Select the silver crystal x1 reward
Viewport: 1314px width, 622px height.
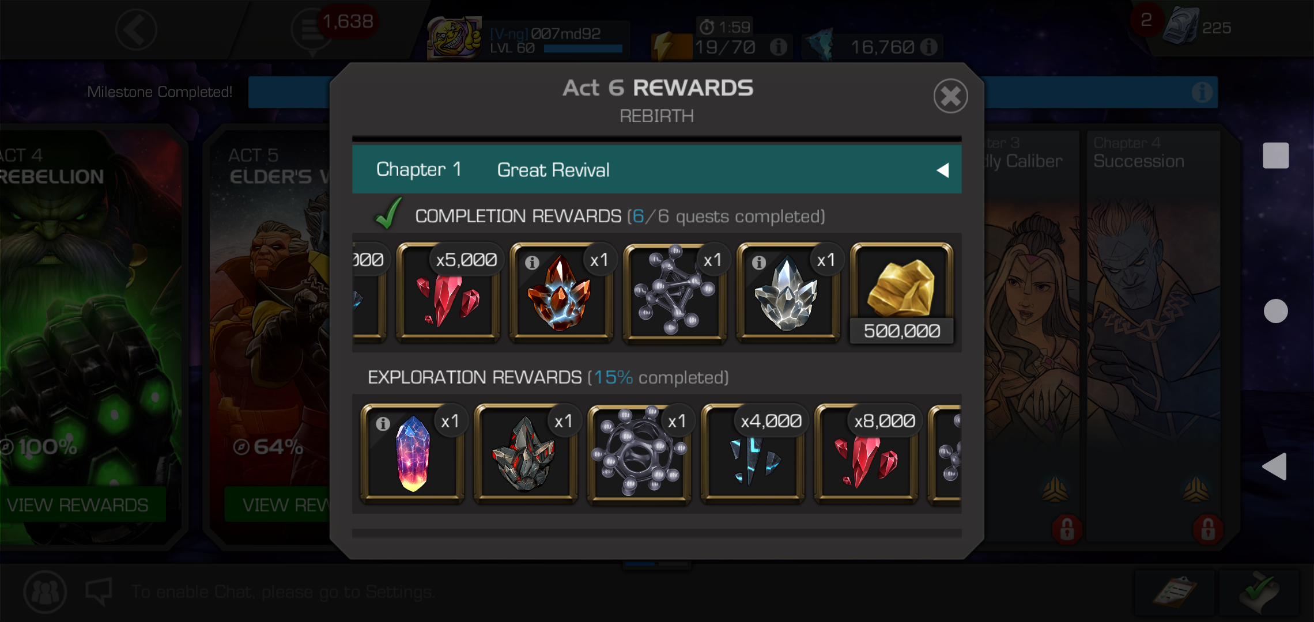point(788,294)
